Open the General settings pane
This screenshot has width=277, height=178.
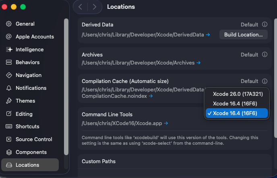(x=30, y=24)
